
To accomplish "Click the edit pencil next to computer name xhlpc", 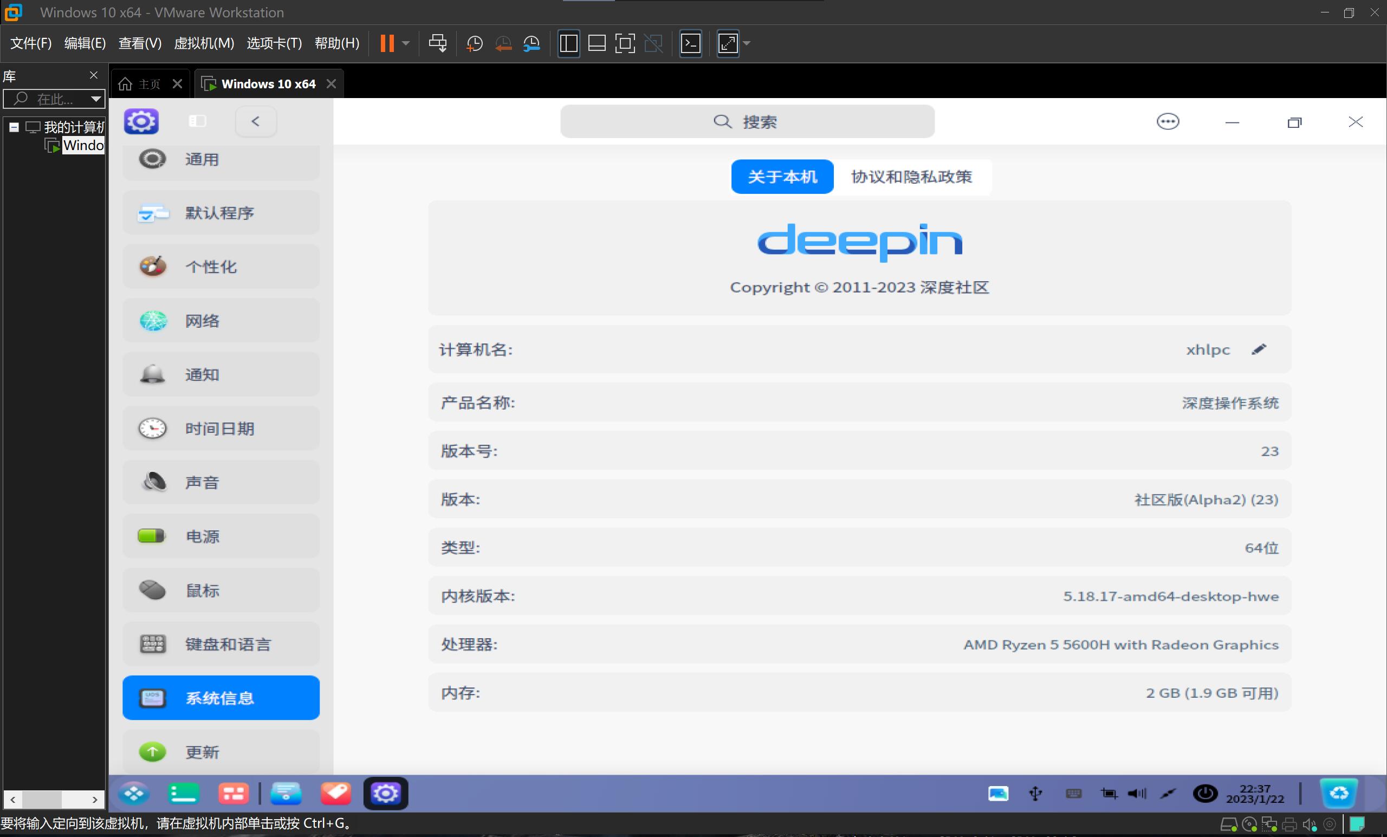I will 1259,349.
